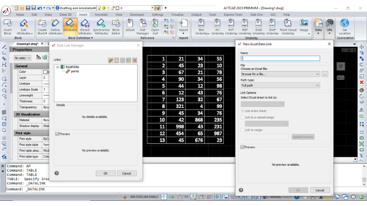The width and height of the screenshot is (367, 206).
Task: Open Edit Attributes tool
Action: click(x=23, y=27)
